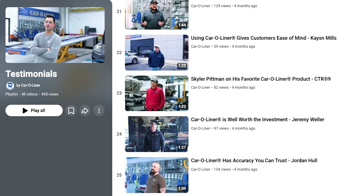Open the Jordan Hull accuracy video title
349x196 pixels.
click(x=254, y=161)
